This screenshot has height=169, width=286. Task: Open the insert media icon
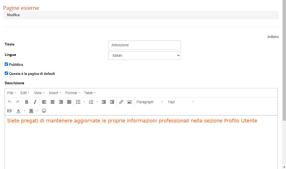click(x=9, y=111)
